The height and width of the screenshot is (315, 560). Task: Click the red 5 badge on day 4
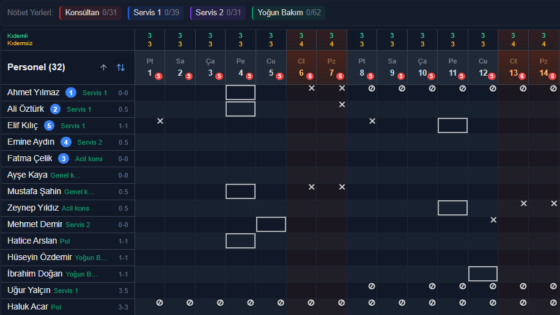(x=249, y=76)
